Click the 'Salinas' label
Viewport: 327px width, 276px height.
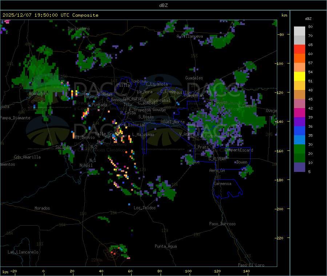point(63,147)
